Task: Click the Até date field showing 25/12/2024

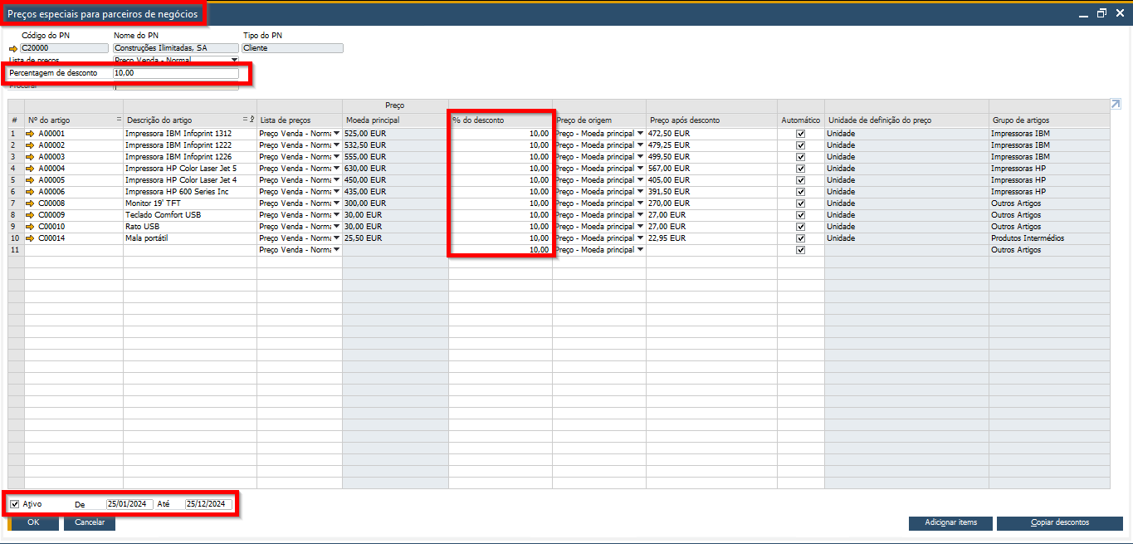Action: (x=208, y=504)
